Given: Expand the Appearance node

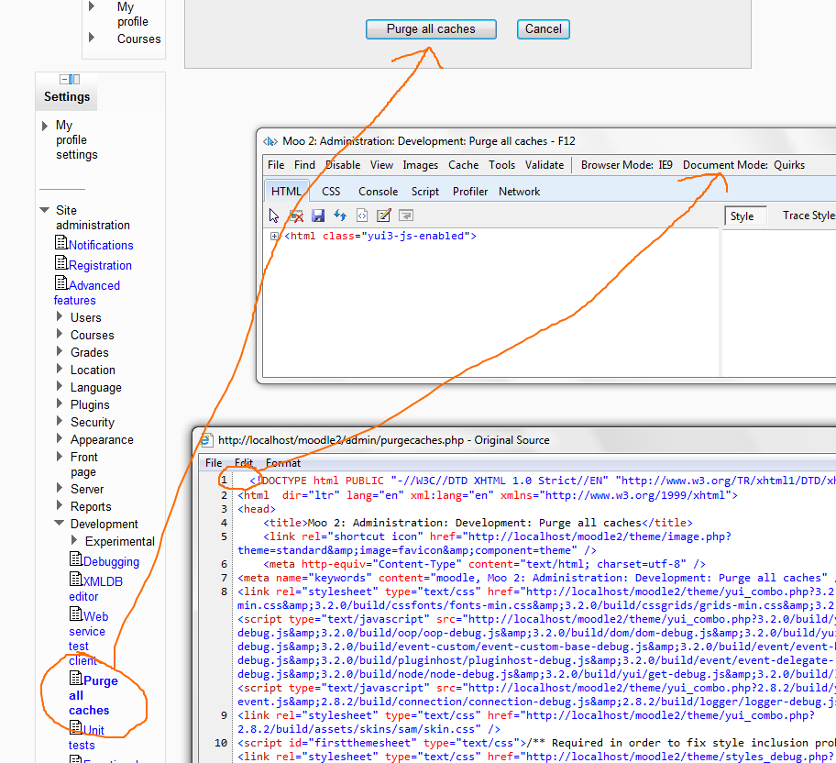Looking at the screenshot, I should [x=60, y=438].
